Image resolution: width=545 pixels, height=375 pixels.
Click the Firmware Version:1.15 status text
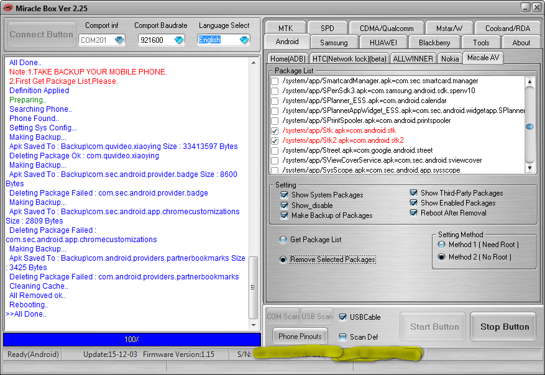point(178,355)
